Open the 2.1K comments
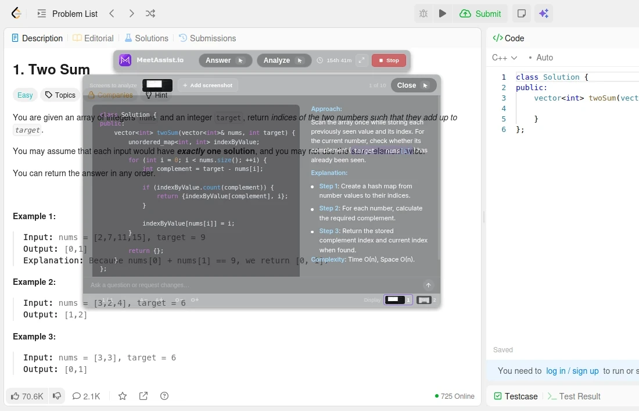This screenshot has width=639, height=411. pos(86,396)
